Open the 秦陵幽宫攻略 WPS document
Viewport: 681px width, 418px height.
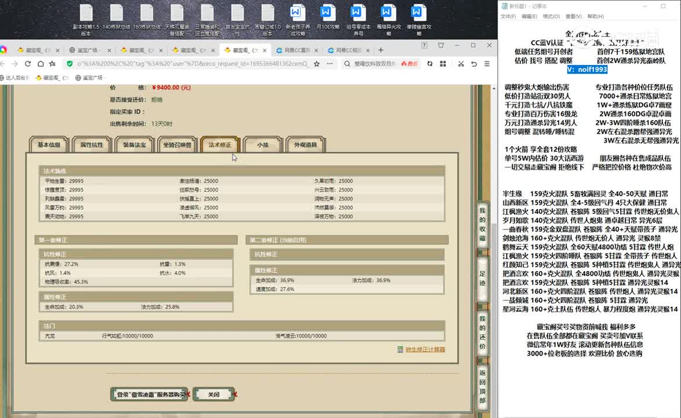(419, 20)
